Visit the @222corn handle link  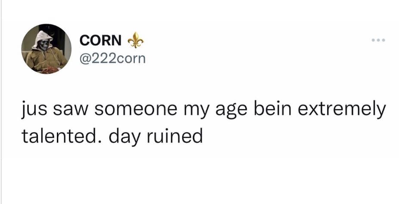tap(112, 58)
